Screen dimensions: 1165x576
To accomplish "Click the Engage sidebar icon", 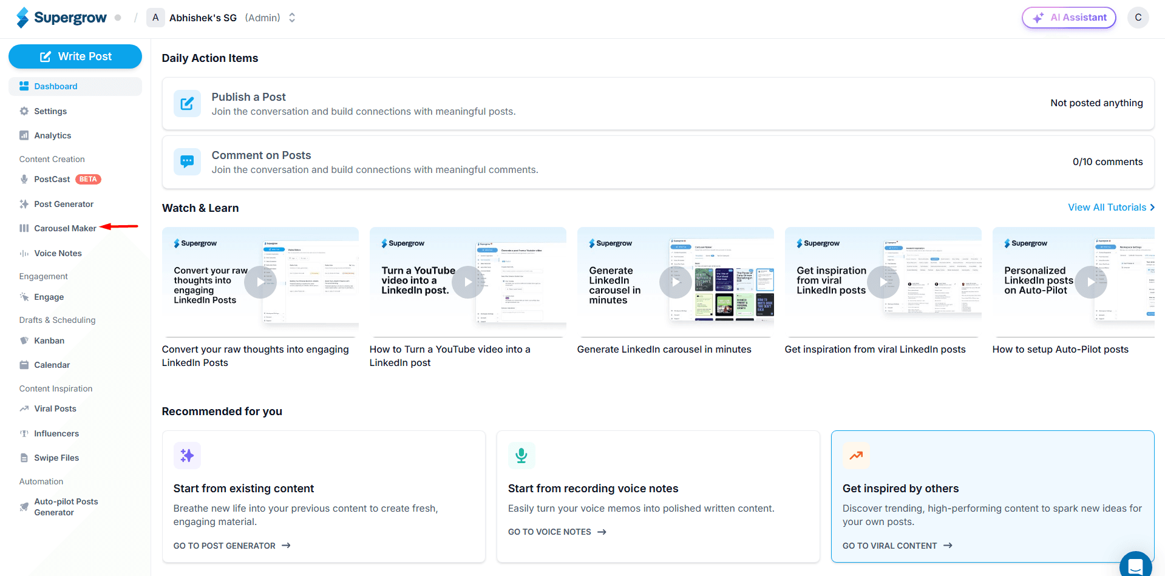I will (24, 297).
